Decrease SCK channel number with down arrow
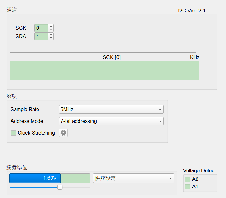 pyautogui.click(x=51, y=30)
